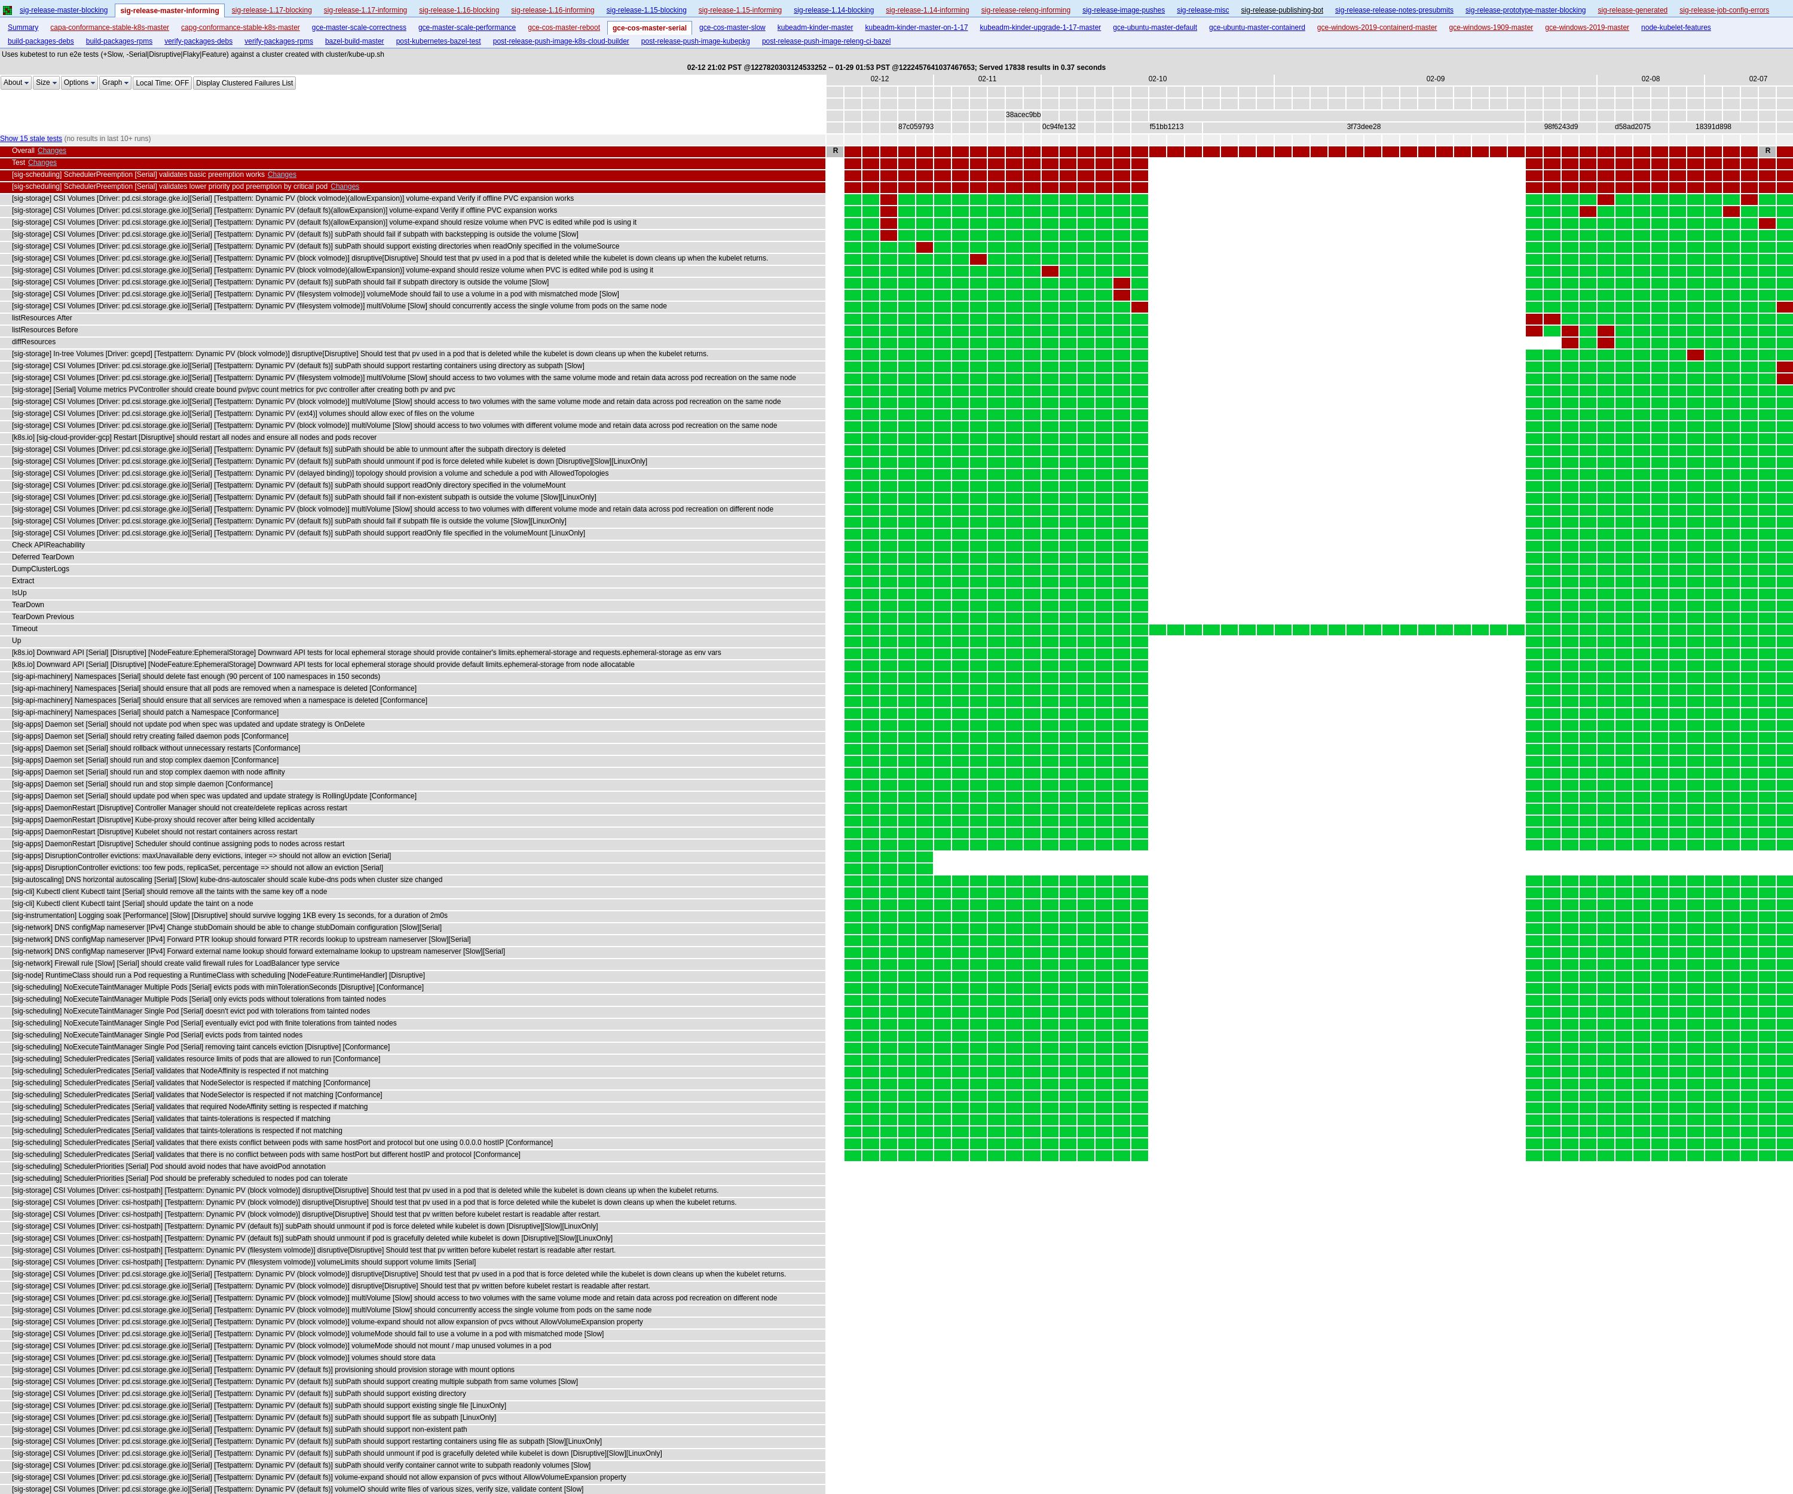Open Changes link for critical pod preemption
The image size is (1793, 1494).
[x=345, y=186]
